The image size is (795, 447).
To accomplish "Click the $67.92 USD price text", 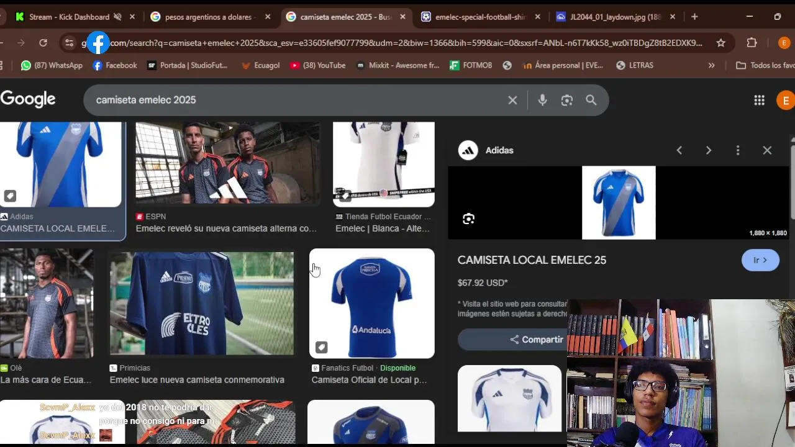I will click(483, 283).
